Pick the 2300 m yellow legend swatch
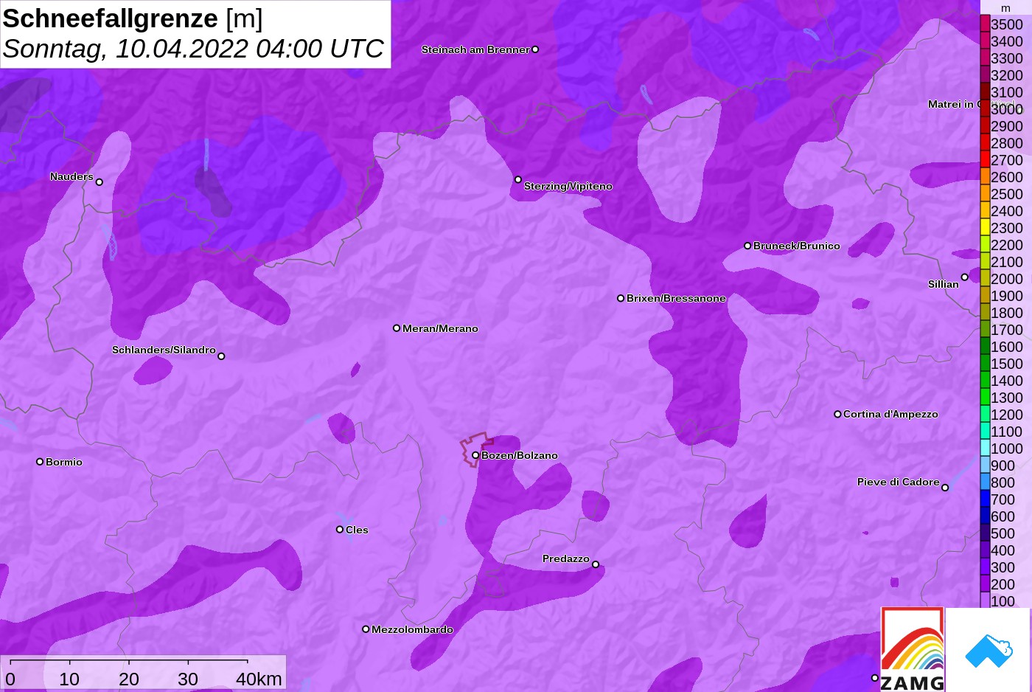Screen dimensions: 1032x692 coord(985,227)
